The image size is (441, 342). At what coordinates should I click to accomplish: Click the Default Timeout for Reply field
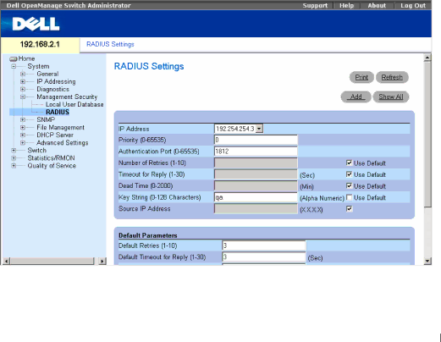pyautogui.click(x=263, y=257)
